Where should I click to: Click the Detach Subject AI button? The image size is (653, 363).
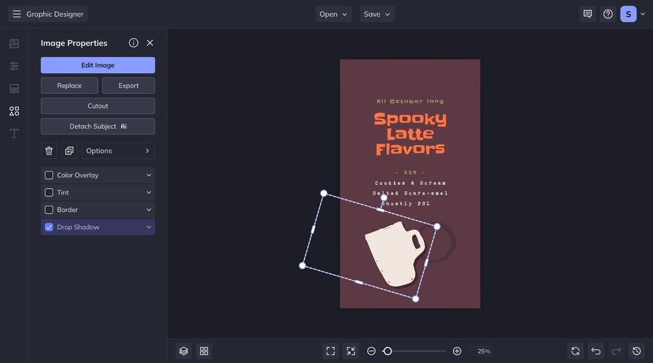tap(98, 126)
